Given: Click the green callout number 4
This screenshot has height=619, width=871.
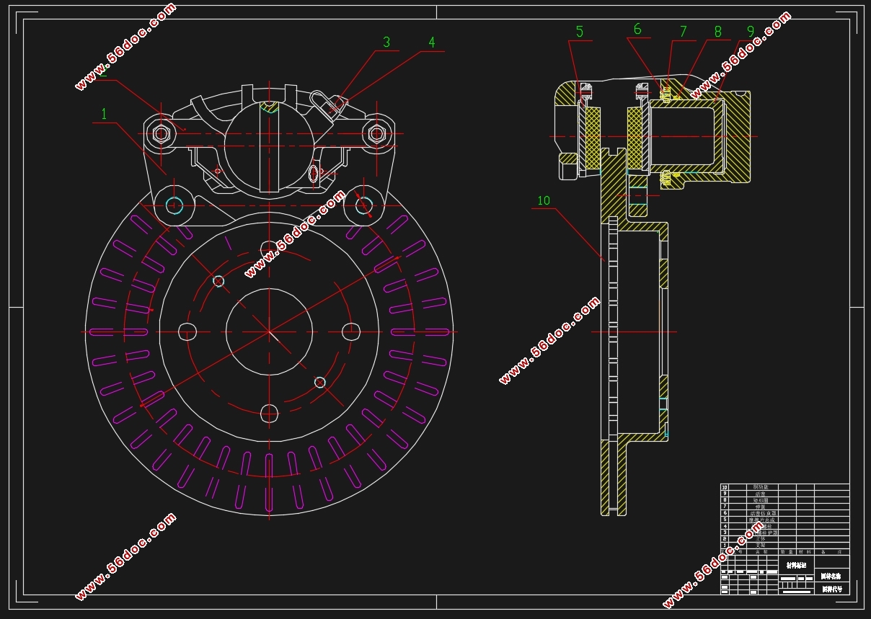Looking at the screenshot, I should 432,43.
